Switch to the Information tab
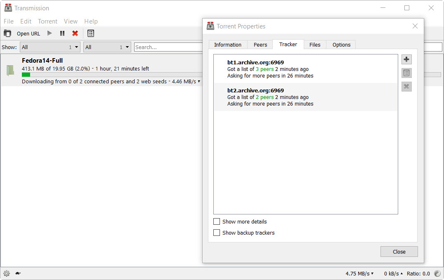Viewport: 444px width, 280px height. (x=228, y=45)
